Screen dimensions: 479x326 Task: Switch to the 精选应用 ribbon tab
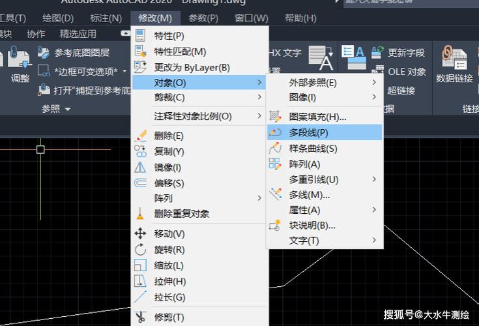tap(78, 34)
